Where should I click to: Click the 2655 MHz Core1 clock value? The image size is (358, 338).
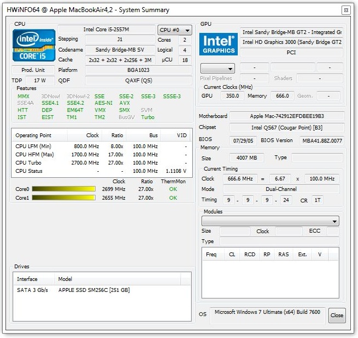pos(114,198)
